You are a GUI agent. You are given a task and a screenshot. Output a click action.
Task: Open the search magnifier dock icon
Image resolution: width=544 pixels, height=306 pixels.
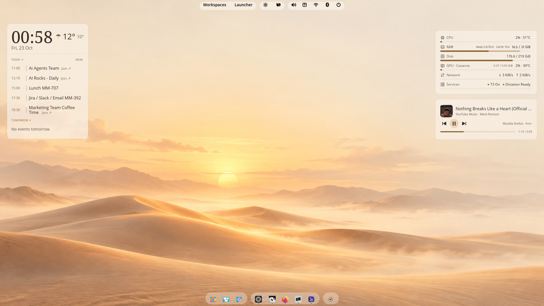tap(239, 299)
